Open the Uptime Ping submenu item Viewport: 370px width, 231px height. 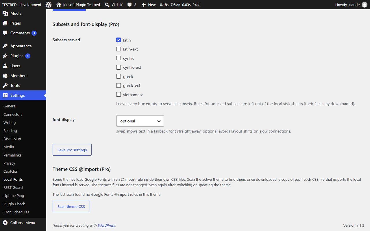tap(14, 195)
